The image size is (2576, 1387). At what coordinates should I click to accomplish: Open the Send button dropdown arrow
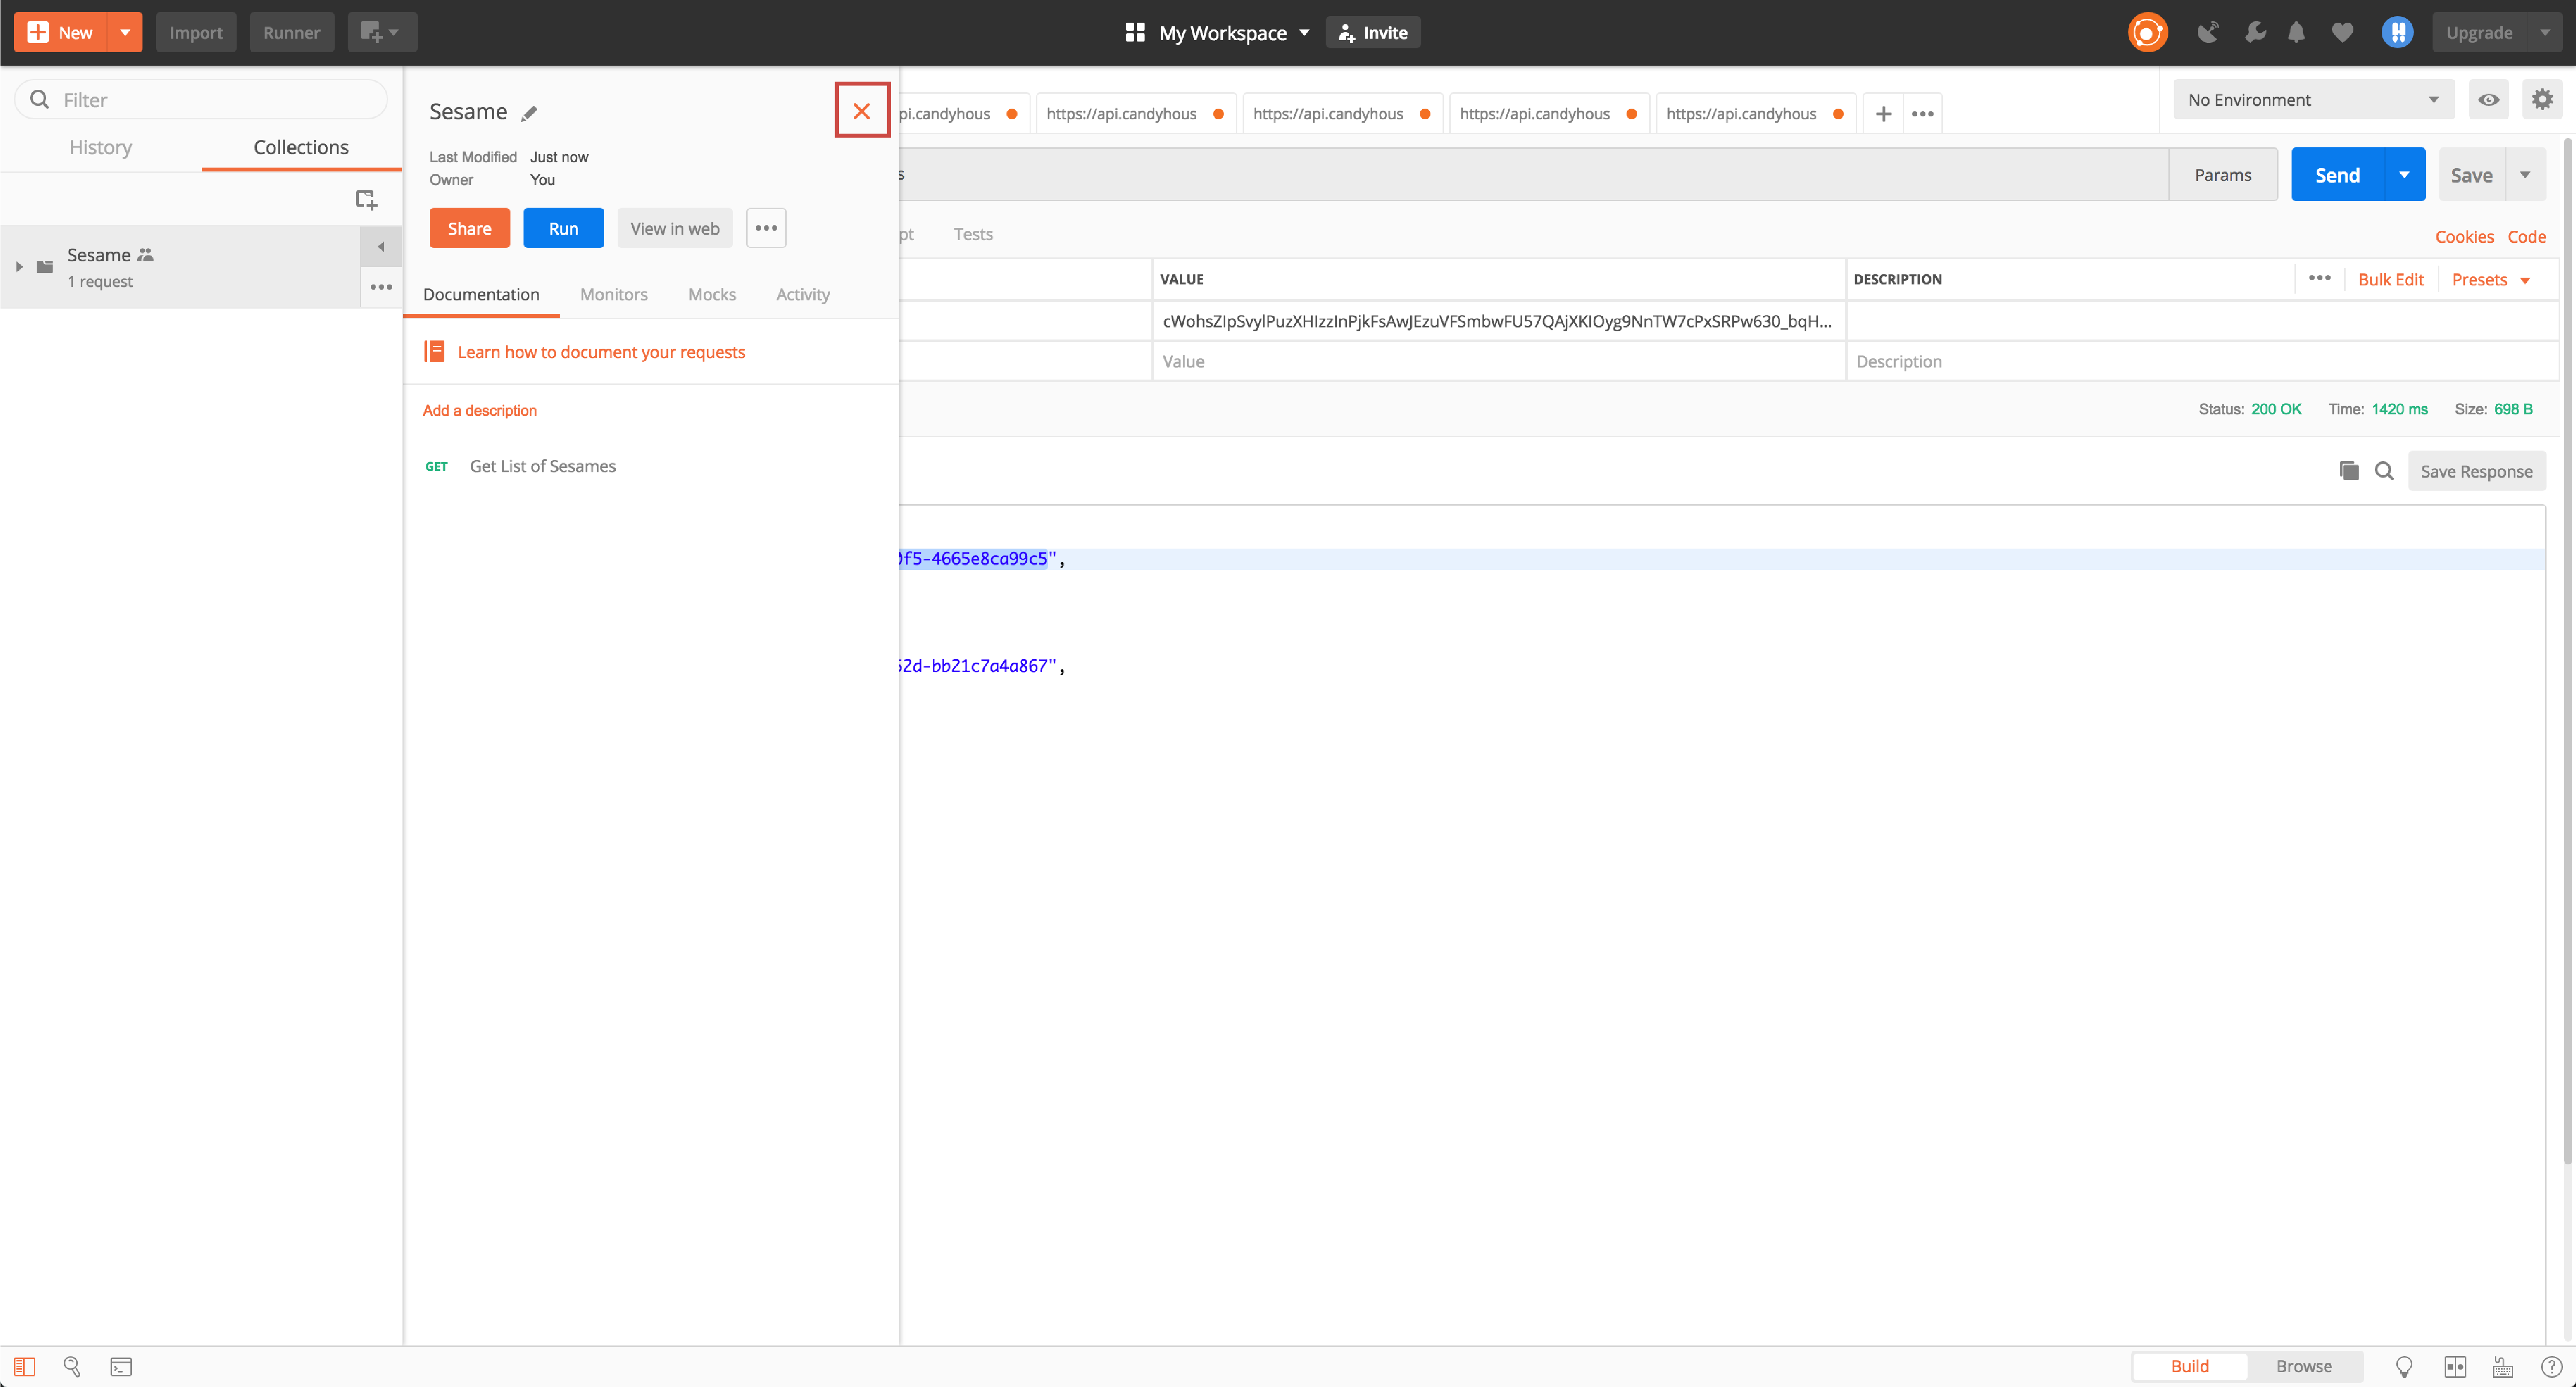[x=2404, y=174]
